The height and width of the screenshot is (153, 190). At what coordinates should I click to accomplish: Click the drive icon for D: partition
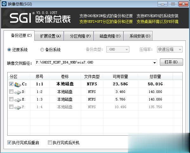point(18,92)
